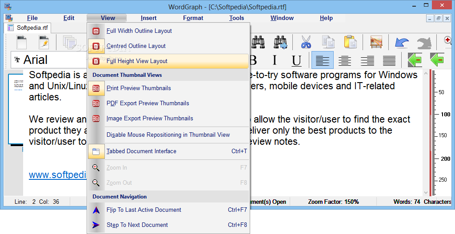Restore the inner document window

[439, 18]
